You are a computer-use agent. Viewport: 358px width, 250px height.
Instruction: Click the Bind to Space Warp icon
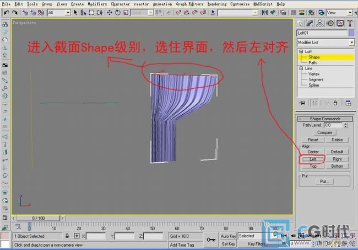[x=41, y=13]
